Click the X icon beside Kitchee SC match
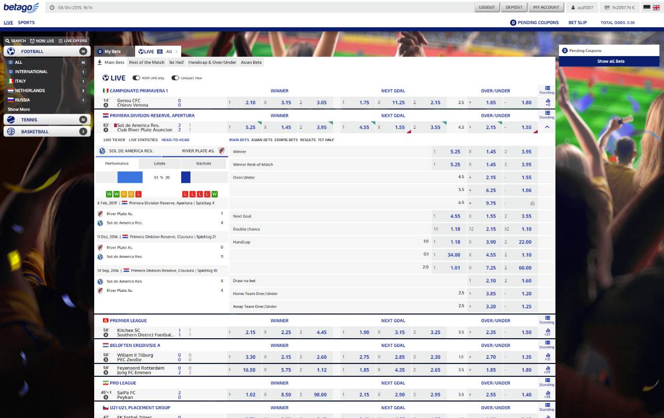664x418 pixels. (x=106, y=335)
